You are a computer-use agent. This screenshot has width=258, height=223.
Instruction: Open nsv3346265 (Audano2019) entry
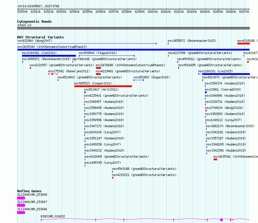coord(226,144)
